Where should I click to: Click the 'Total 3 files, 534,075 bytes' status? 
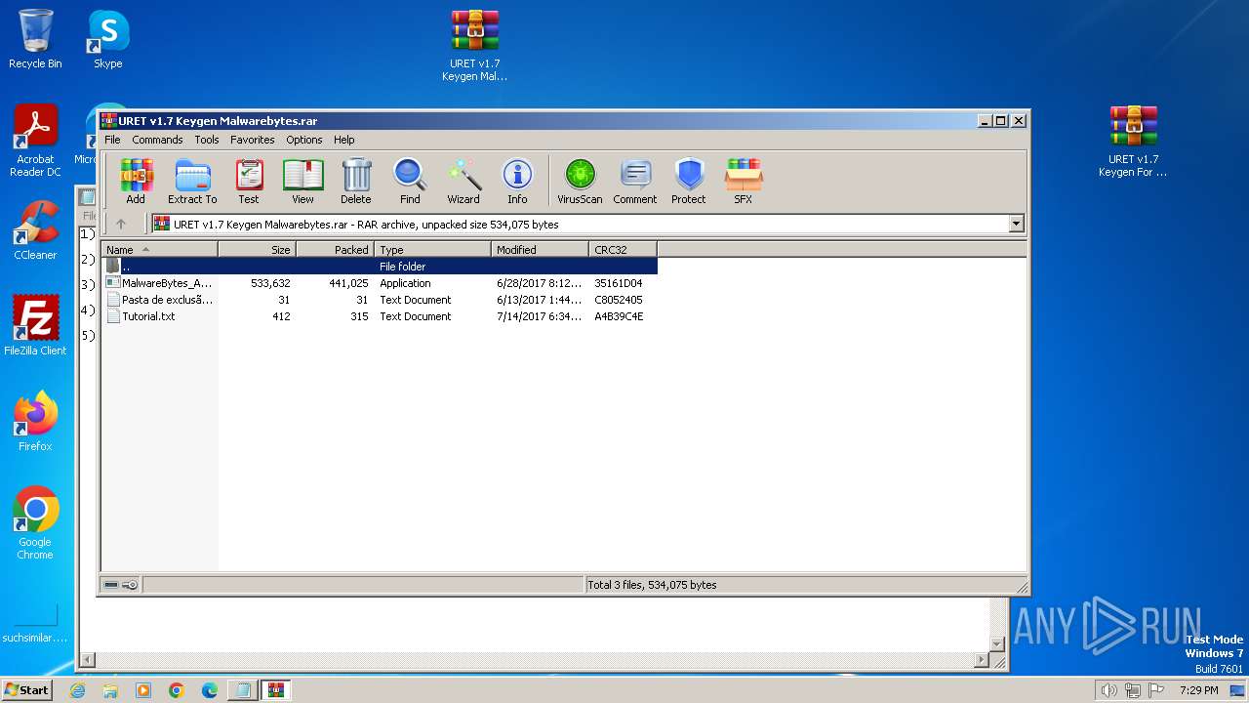pyautogui.click(x=652, y=585)
